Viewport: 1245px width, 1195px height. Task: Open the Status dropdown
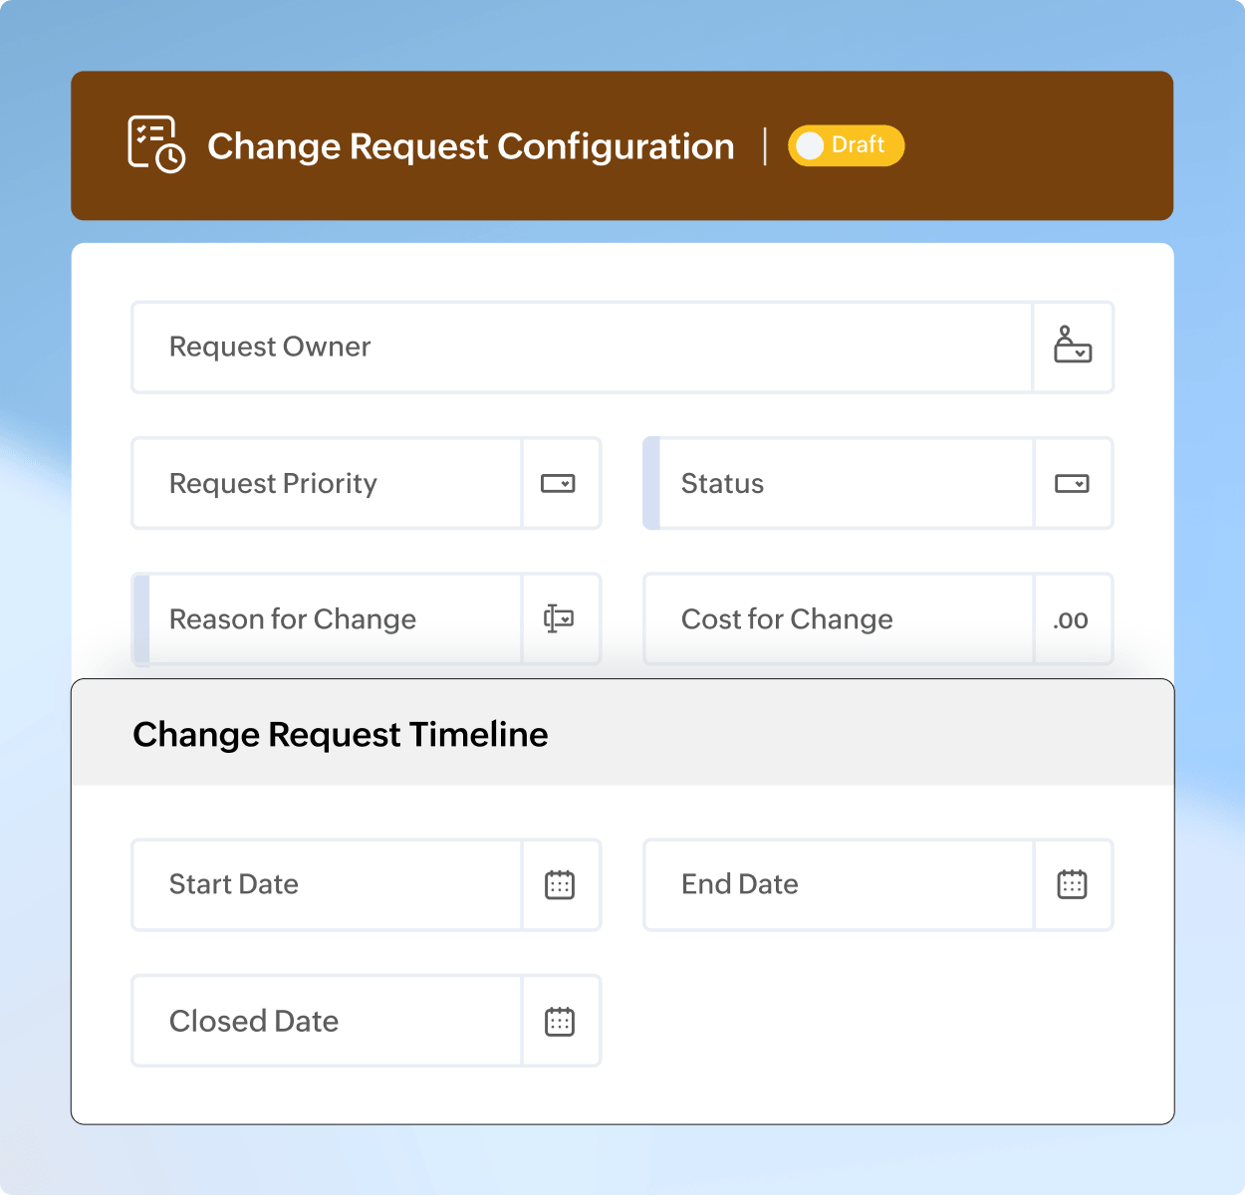point(1073,483)
